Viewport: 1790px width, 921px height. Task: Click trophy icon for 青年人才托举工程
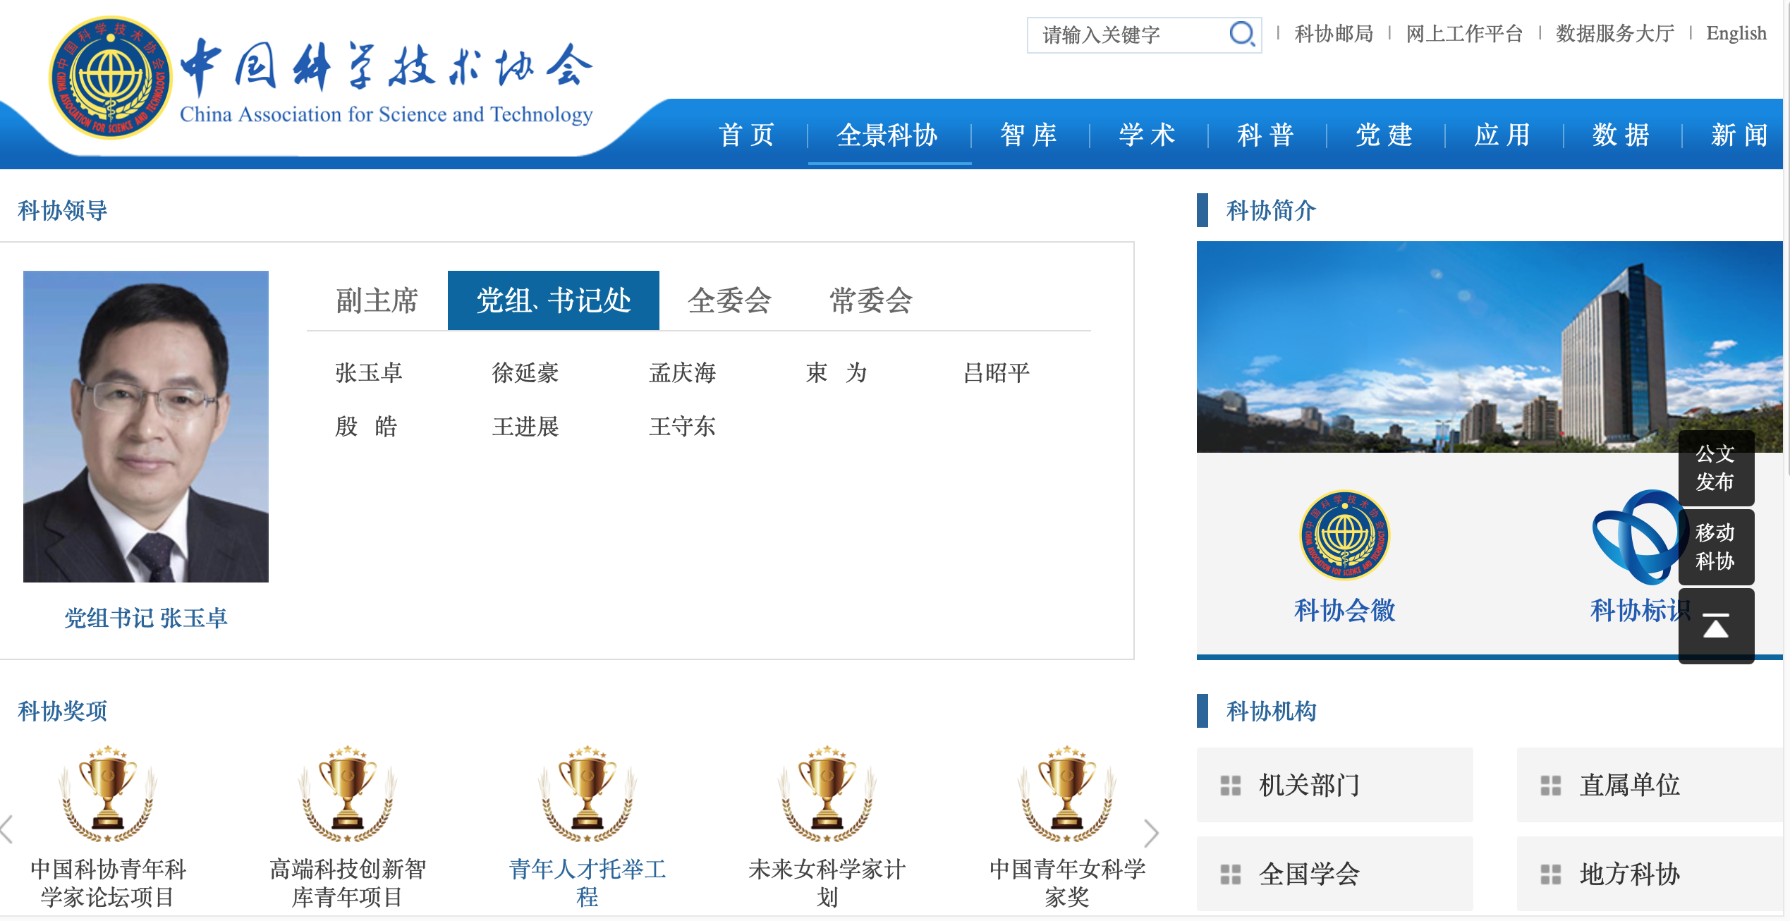(x=587, y=794)
